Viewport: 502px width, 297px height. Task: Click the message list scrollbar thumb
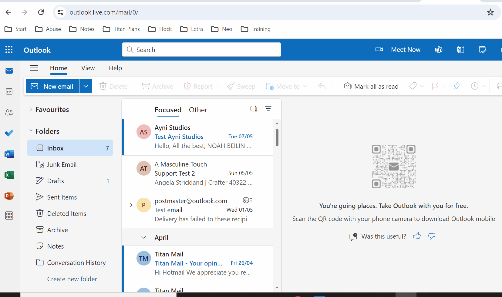[x=277, y=137]
